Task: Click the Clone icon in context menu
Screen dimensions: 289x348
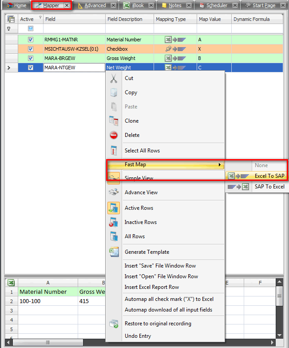Action: click(114, 121)
